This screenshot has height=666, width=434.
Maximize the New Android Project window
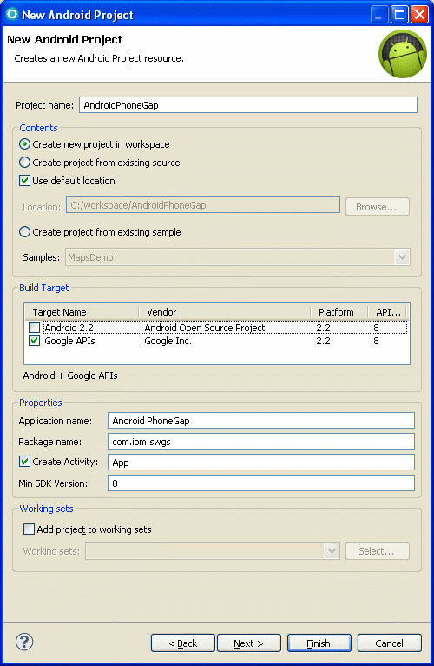tap(399, 15)
